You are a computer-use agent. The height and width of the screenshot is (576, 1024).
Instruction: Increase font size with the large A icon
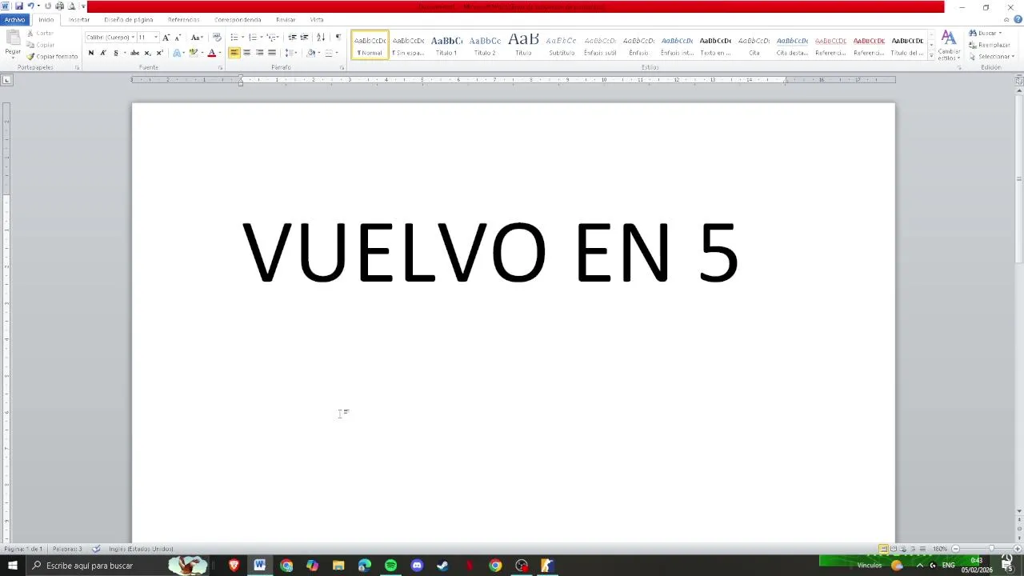166,38
